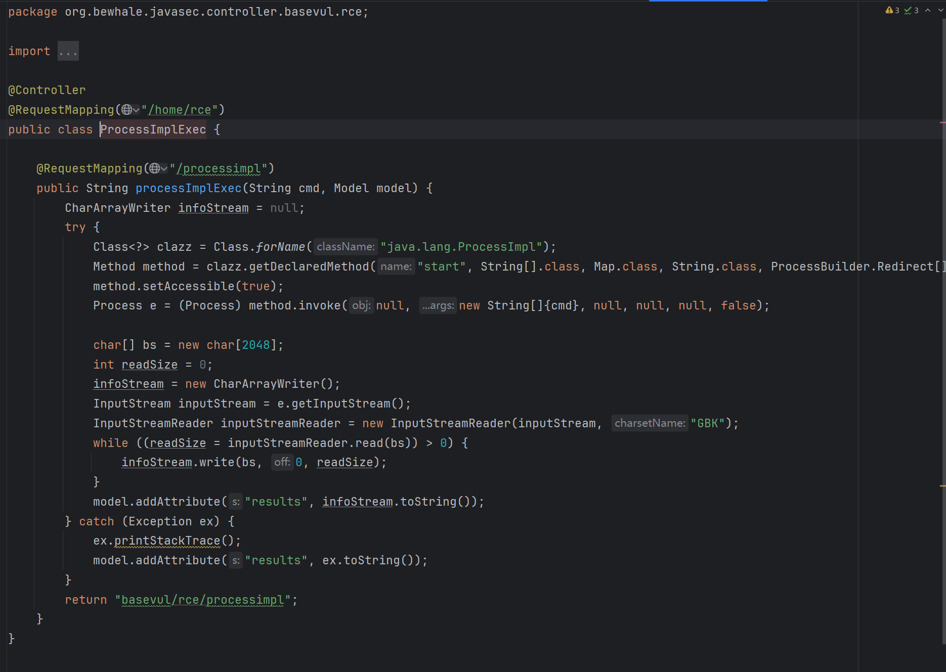The width and height of the screenshot is (946, 672).
Task: Click the "setAccessible" call
Action: [188, 286]
